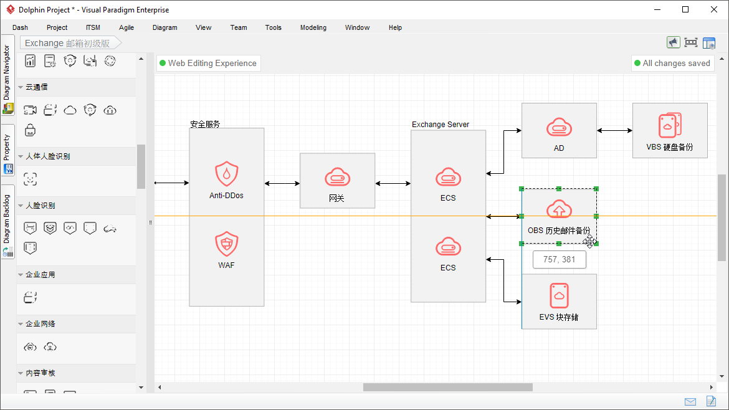Collapse the 企业应用 palette section

pos(21,275)
